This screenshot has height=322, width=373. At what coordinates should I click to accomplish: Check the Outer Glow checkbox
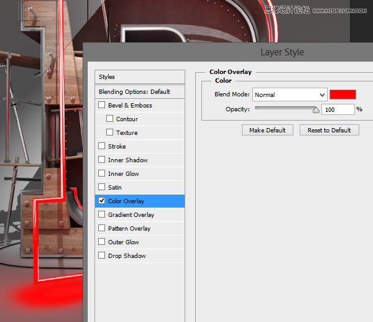click(x=101, y=242)
